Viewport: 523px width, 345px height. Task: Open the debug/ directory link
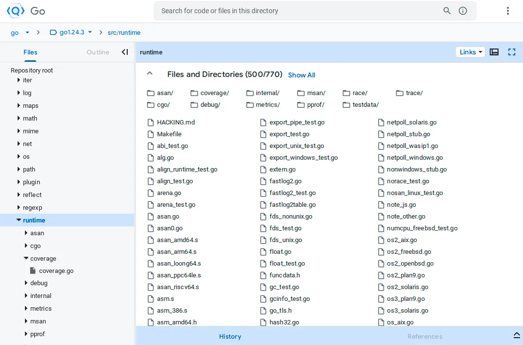[210, 105]
